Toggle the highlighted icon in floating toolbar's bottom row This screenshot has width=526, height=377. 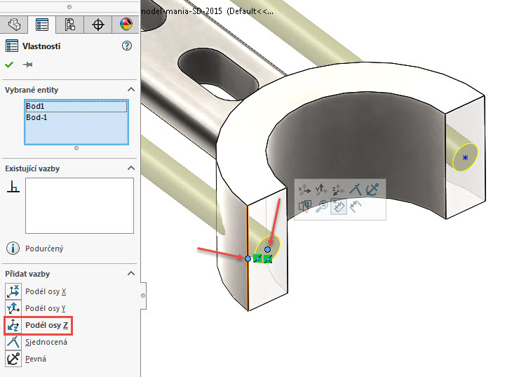coord(339,206)
